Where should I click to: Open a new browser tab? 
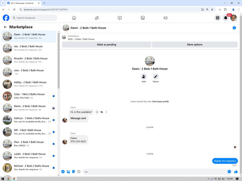[x=44, y=3]
